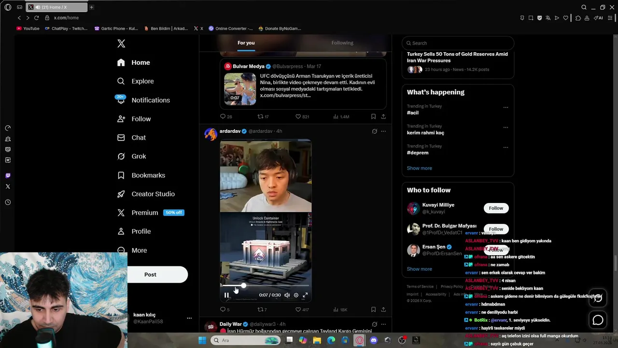Expand the More menu in sidebar
The height and width of the screenshot is (348, 618).
pyautogui.click(x=132, y=250)
